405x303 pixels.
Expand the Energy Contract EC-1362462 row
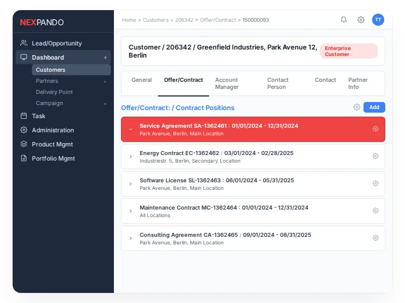tap(131, 157)
